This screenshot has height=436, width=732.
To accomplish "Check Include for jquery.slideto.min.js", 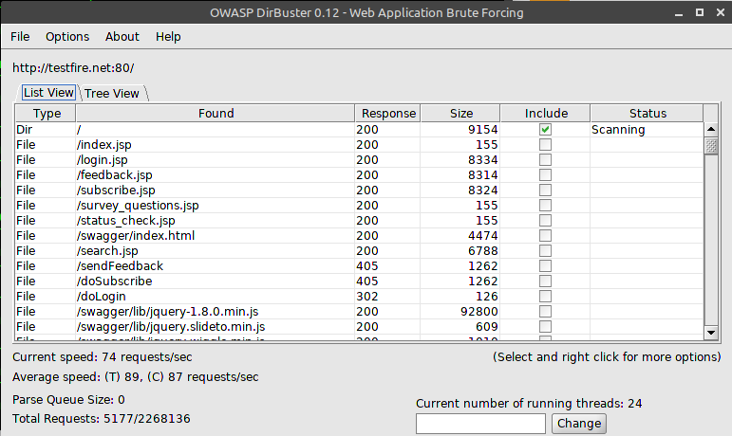I will pyautogui.click(x=545, y=327).
